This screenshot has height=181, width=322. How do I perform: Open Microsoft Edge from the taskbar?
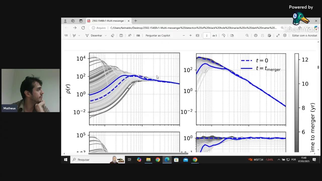pos(167,160)
